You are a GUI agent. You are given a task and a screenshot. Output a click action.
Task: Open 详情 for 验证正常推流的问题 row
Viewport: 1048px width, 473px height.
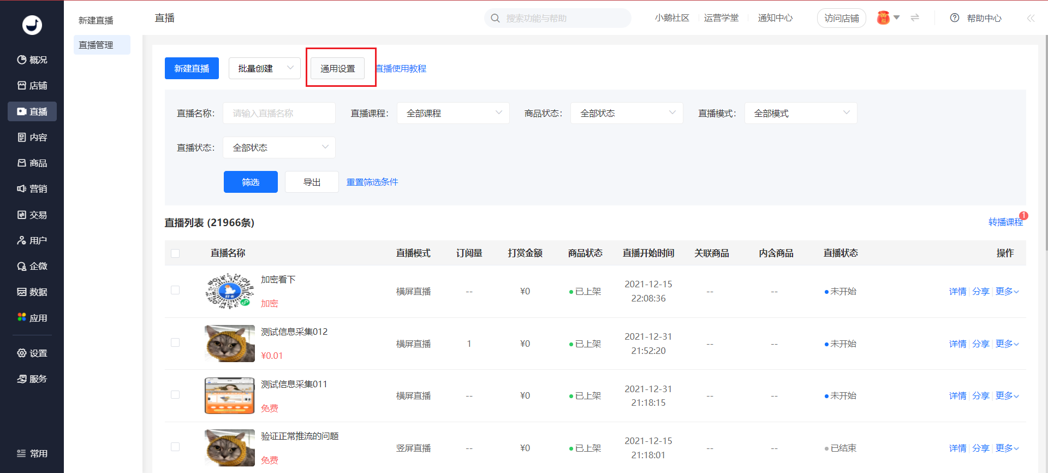point(957,448)
